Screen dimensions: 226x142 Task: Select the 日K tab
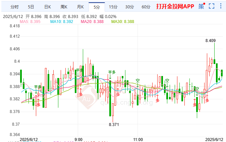pos(47,7)
